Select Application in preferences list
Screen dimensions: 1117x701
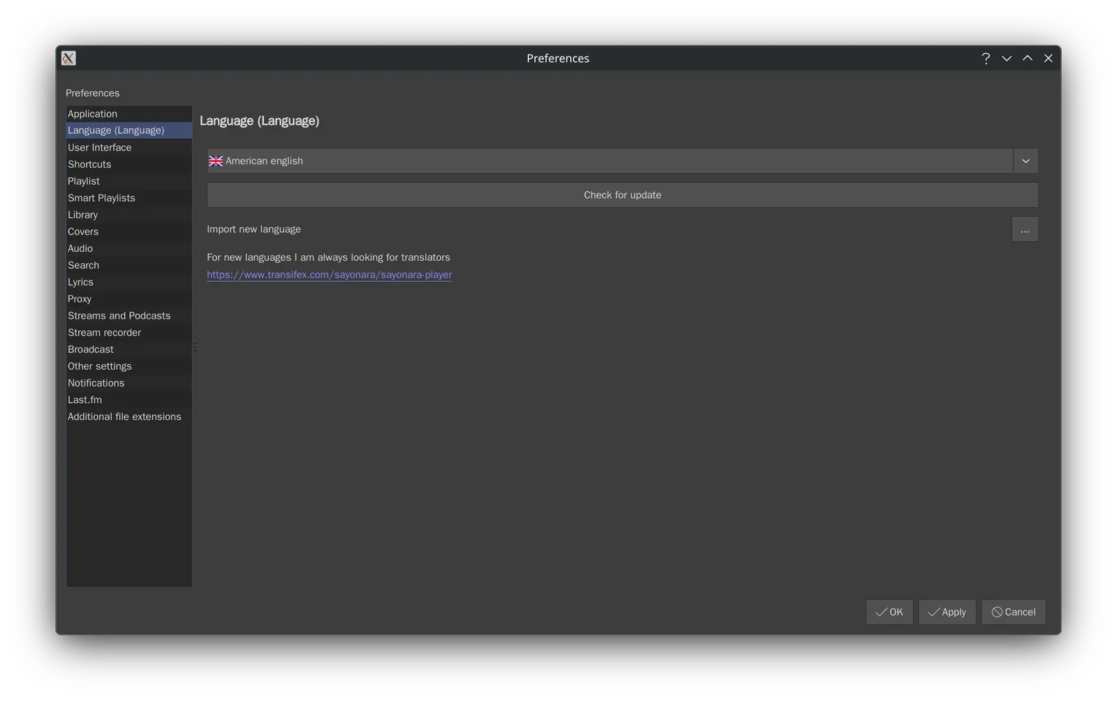click(129, 114)
